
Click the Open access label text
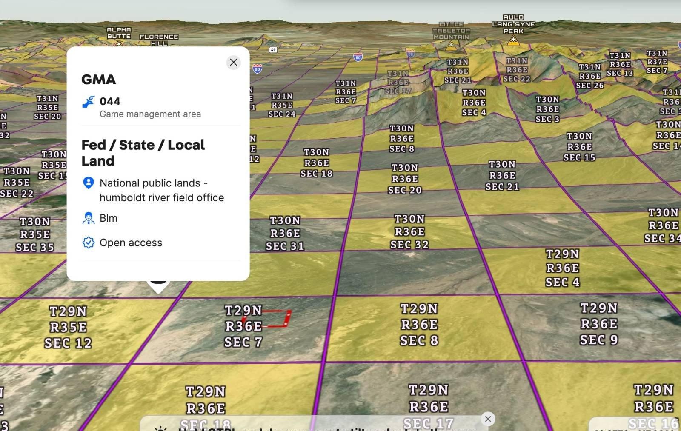(131, 243)
